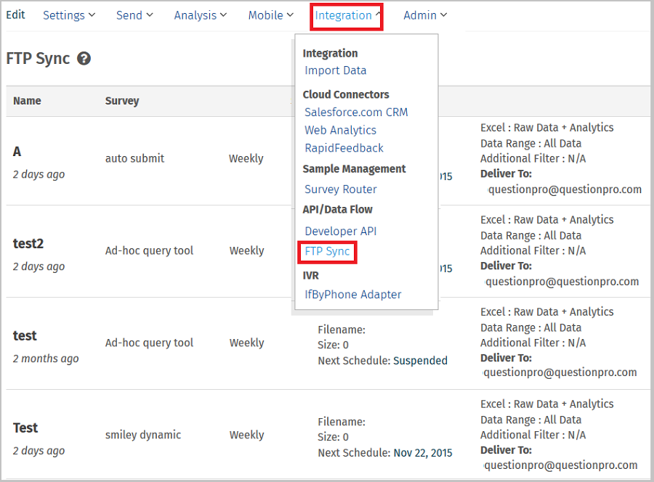
Task: Open the Admin dropdown menu
Action: (x=425, y=15)
